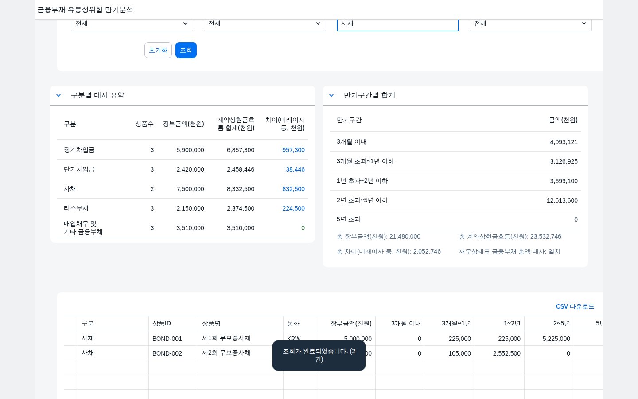Click the 통화 column header
638x399 pixels.
coord(301,324)
